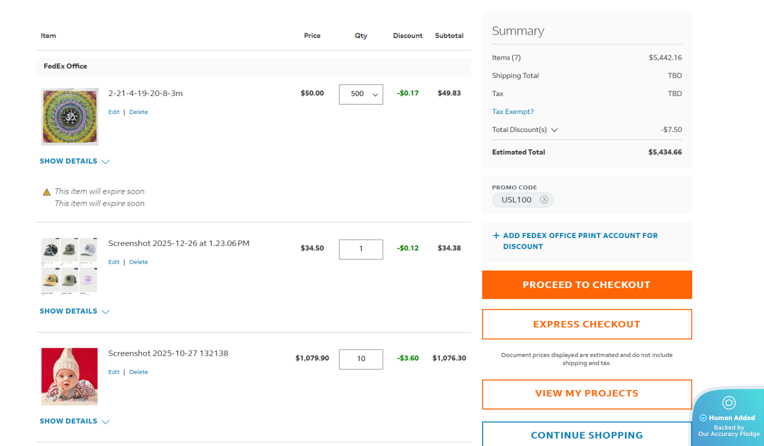This screenshot has width=764, height=446.
Task: Show details for the baby photo item
Action: tap(74, 421)
